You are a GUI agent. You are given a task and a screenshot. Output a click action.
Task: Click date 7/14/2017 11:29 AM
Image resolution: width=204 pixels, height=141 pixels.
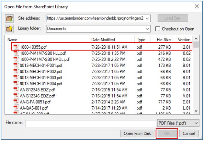pos(109,108)
